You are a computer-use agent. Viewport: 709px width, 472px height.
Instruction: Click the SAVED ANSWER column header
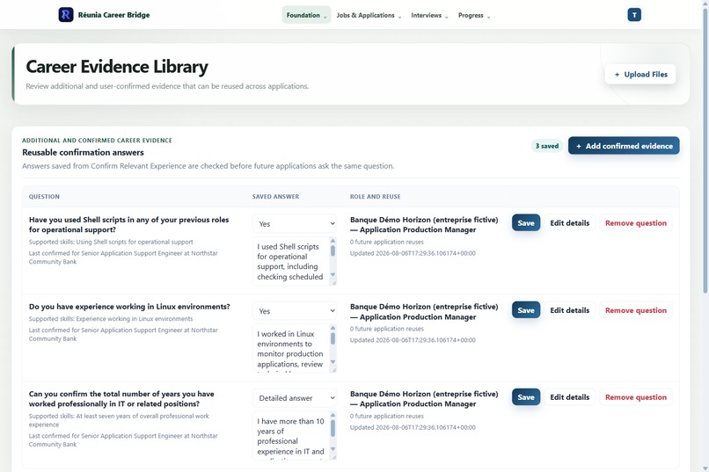(x=275, y=197)
